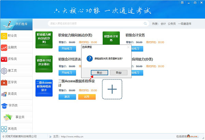Click the add course plus tile
This screenshot has width=205, height=140.
112,89
